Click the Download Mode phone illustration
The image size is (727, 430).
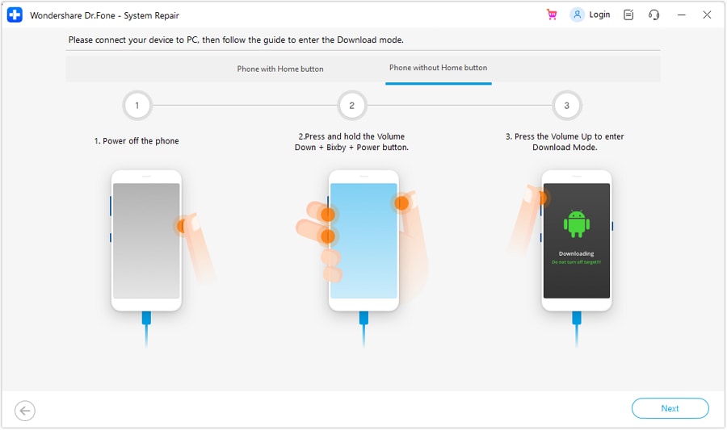pos(576,240)
